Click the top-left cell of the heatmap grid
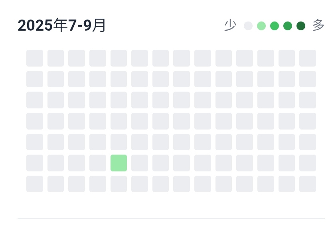The image size is (334, 226). pyautogui.click(x=35, y=58)
